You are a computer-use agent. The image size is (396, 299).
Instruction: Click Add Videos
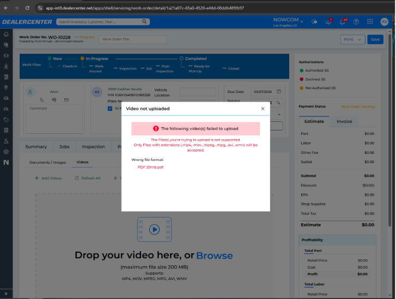click(48, 178)
